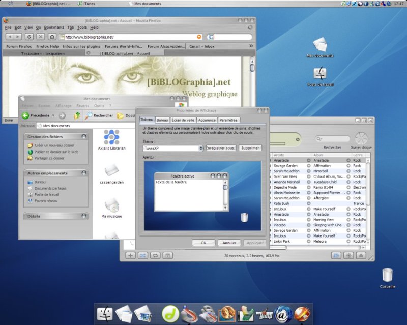Select the Axialis Librarian folder
Screen dimensions: 407x325
click(x=111, y=140)
